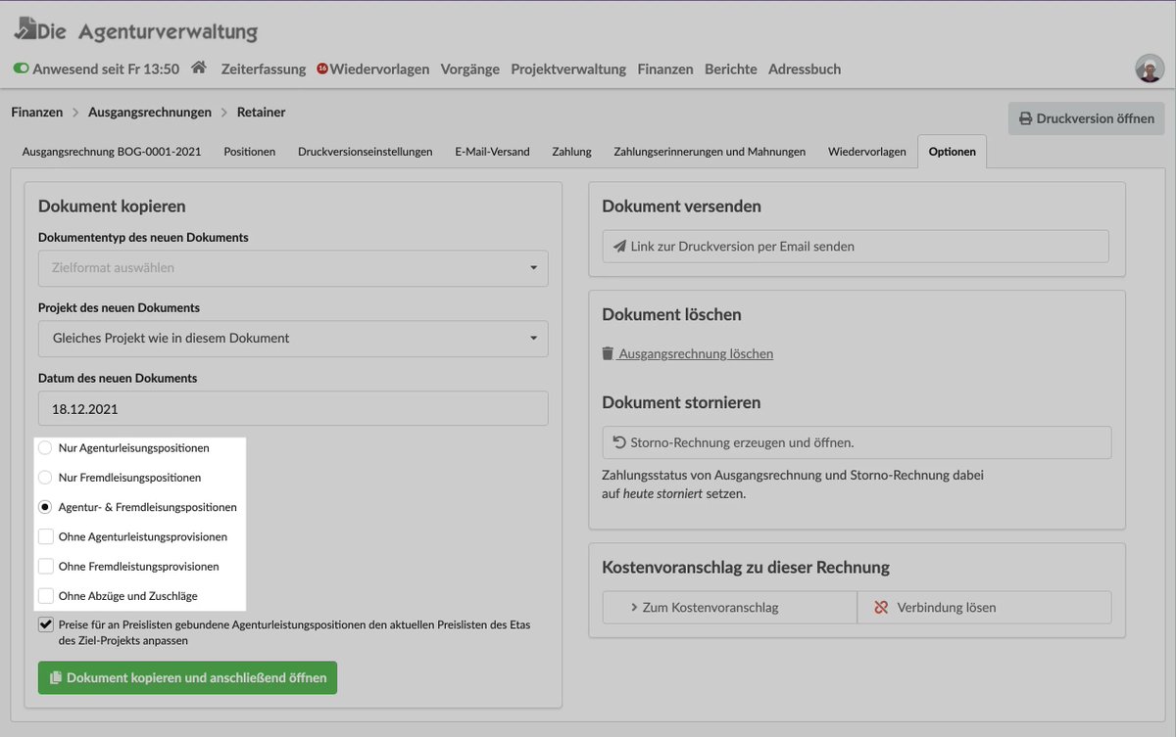Click the Finanzen breadcrumb link
Viewport: 1176px width, 737px height.
37,112
